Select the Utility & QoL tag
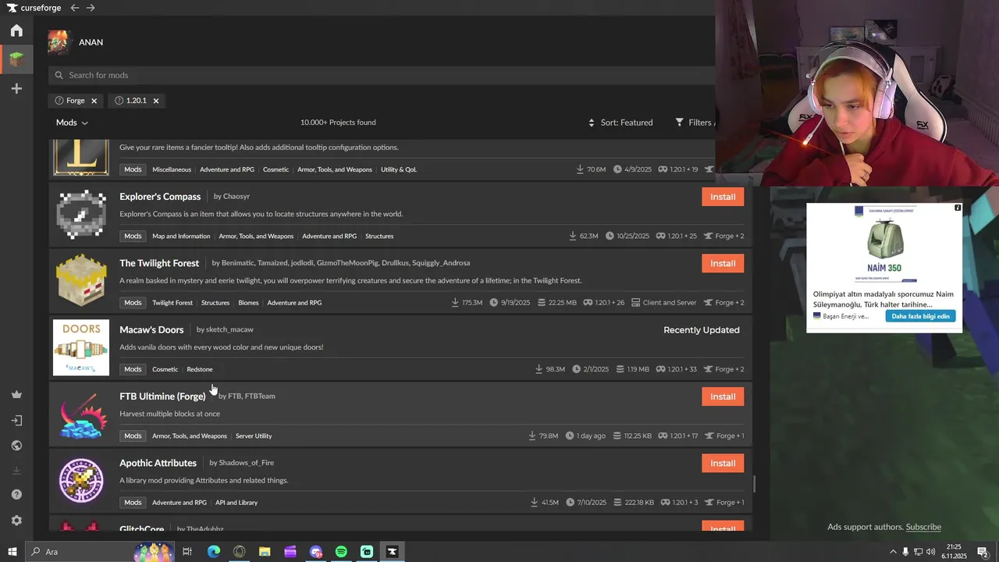999x562 pixels. (x=399, y=169)
